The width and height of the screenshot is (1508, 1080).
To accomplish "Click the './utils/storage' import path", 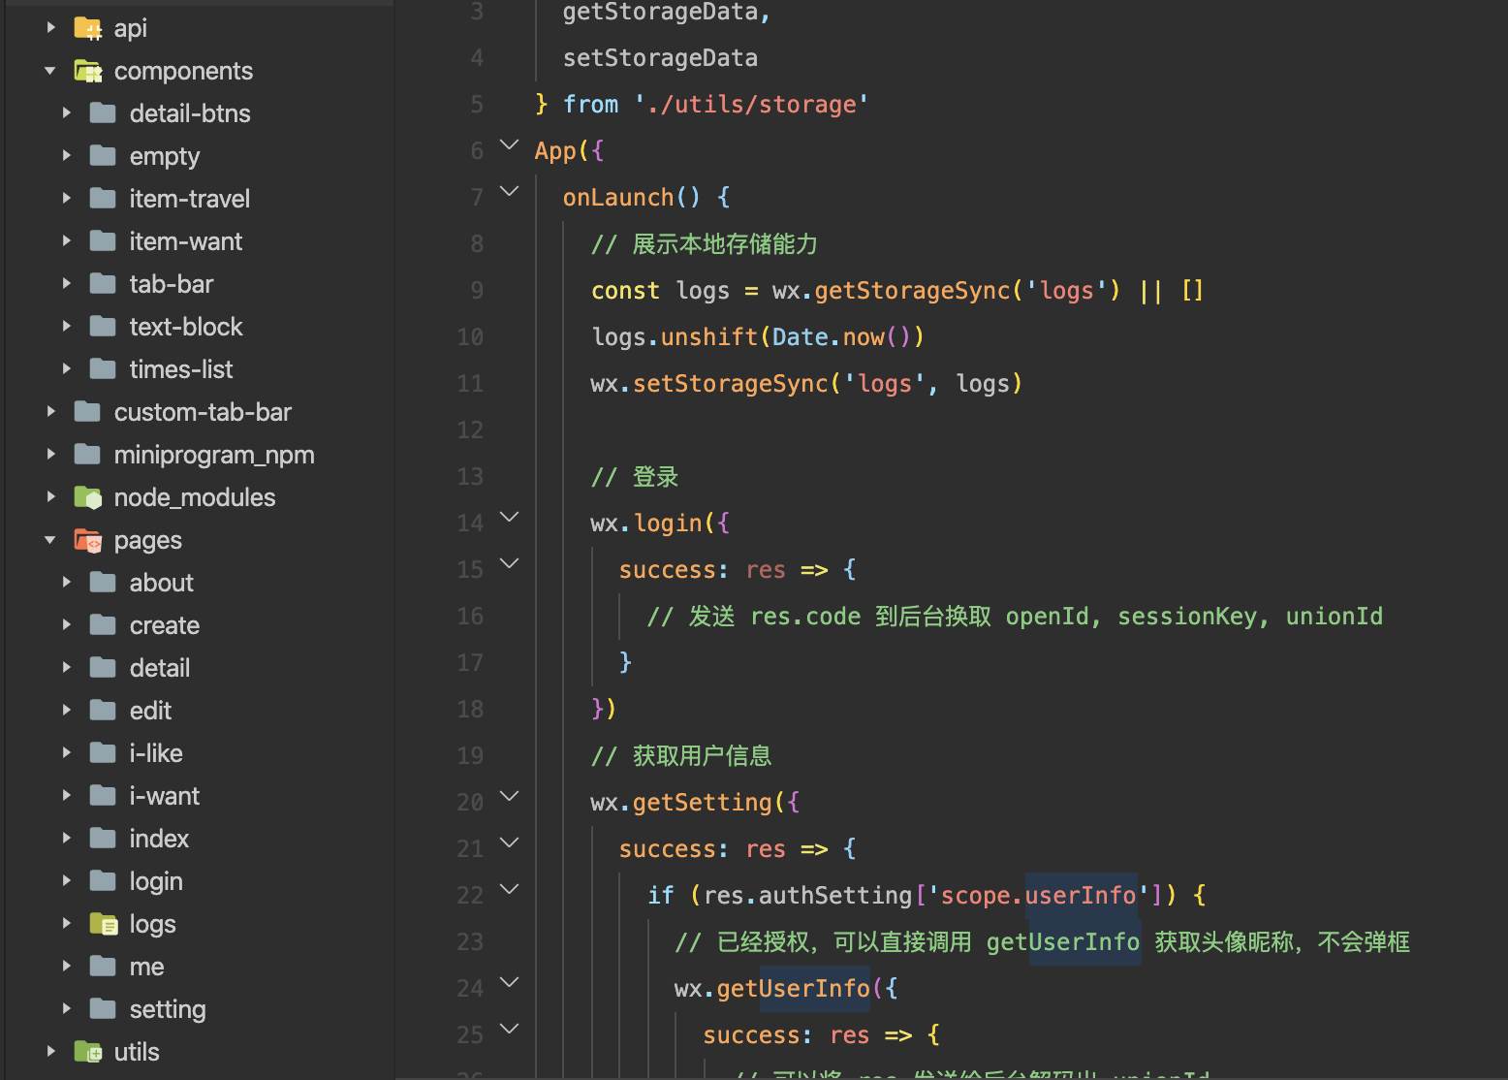I will pyautogui.click(x=751, y=105).
